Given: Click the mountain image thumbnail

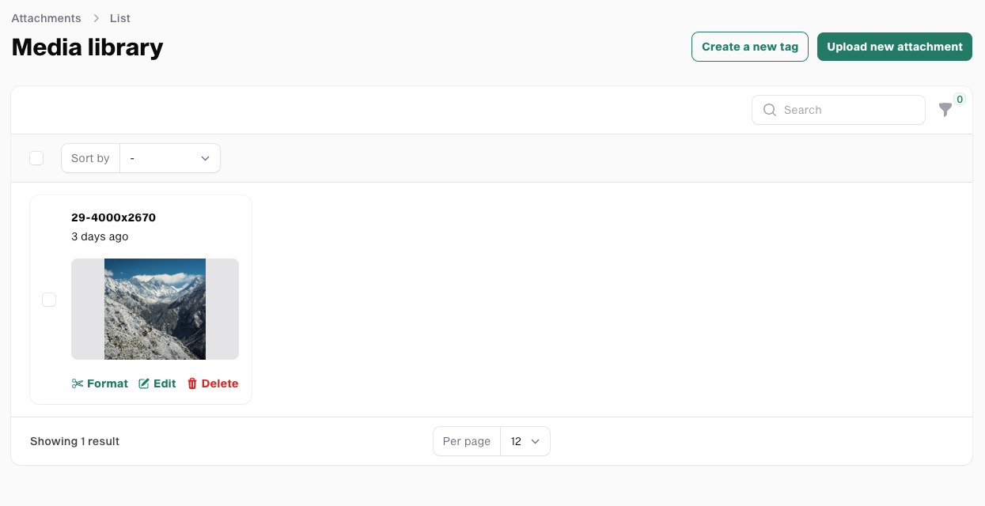Looking at the screenshot, I should pos(155,308).
